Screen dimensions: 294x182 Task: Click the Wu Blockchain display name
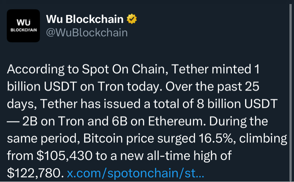click(84, 19)
